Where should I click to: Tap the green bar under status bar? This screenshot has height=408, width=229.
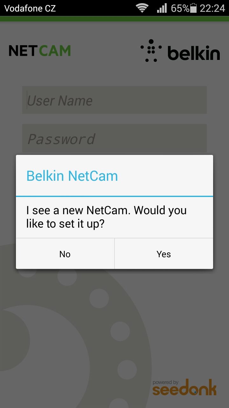click(x=114, y=19)
